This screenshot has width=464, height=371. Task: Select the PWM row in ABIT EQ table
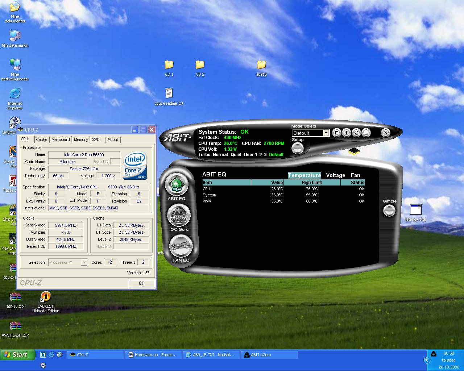click(283, 201)
